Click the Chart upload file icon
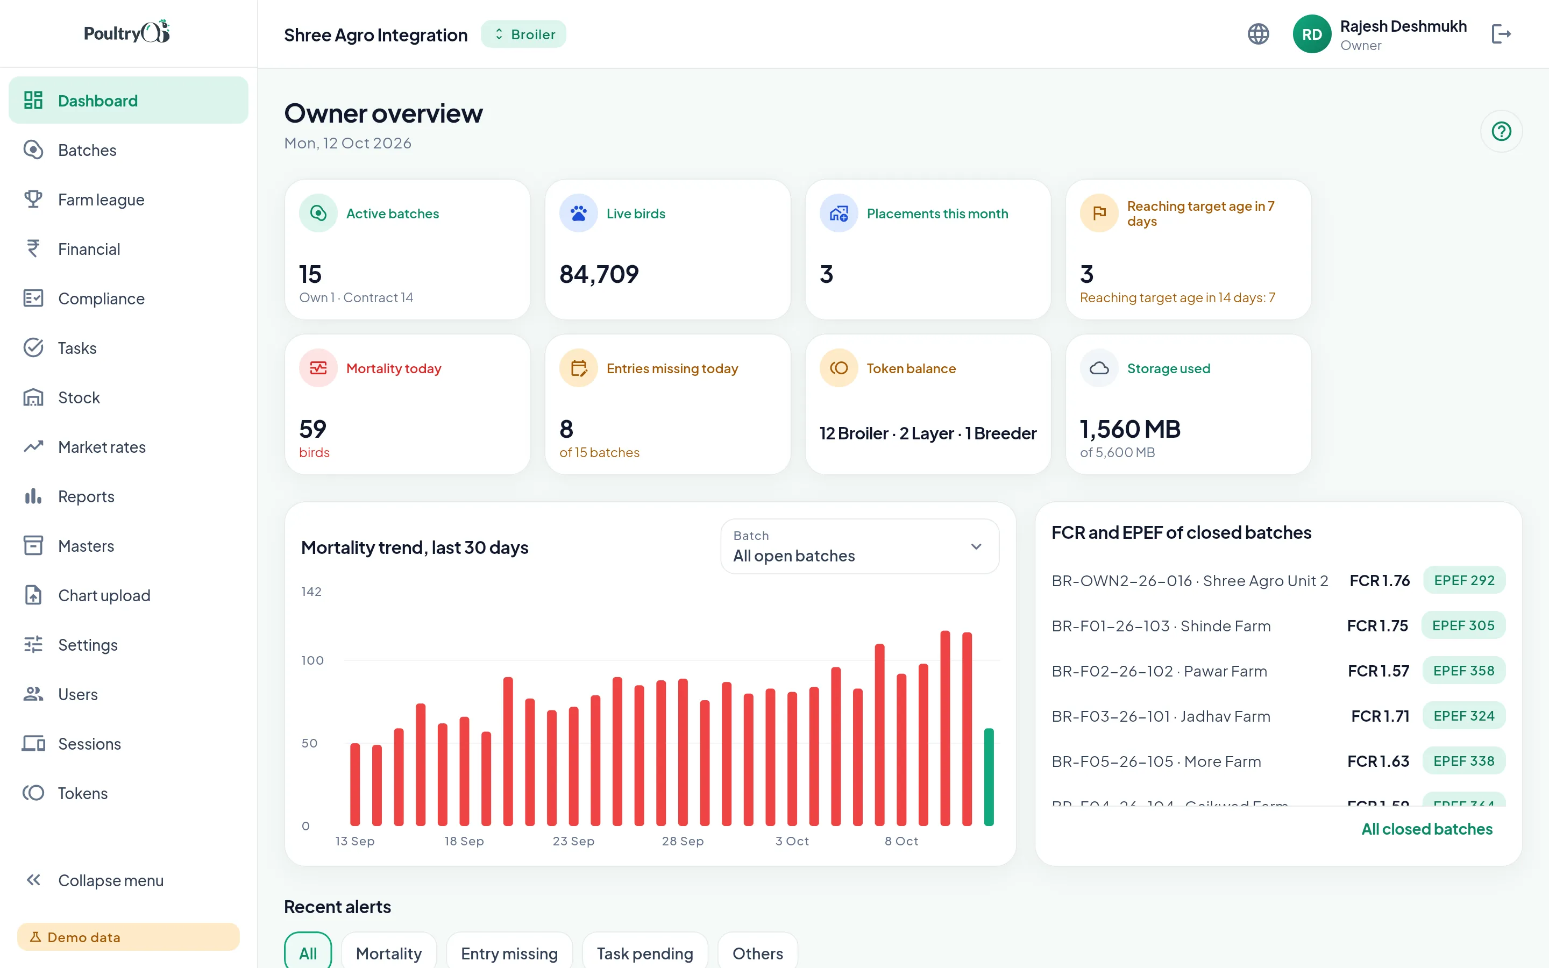Image resolution: width=1549 pixels, height=968 pixels. [33, 595]
